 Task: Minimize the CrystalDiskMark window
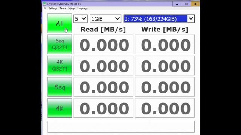coord(177,4)
